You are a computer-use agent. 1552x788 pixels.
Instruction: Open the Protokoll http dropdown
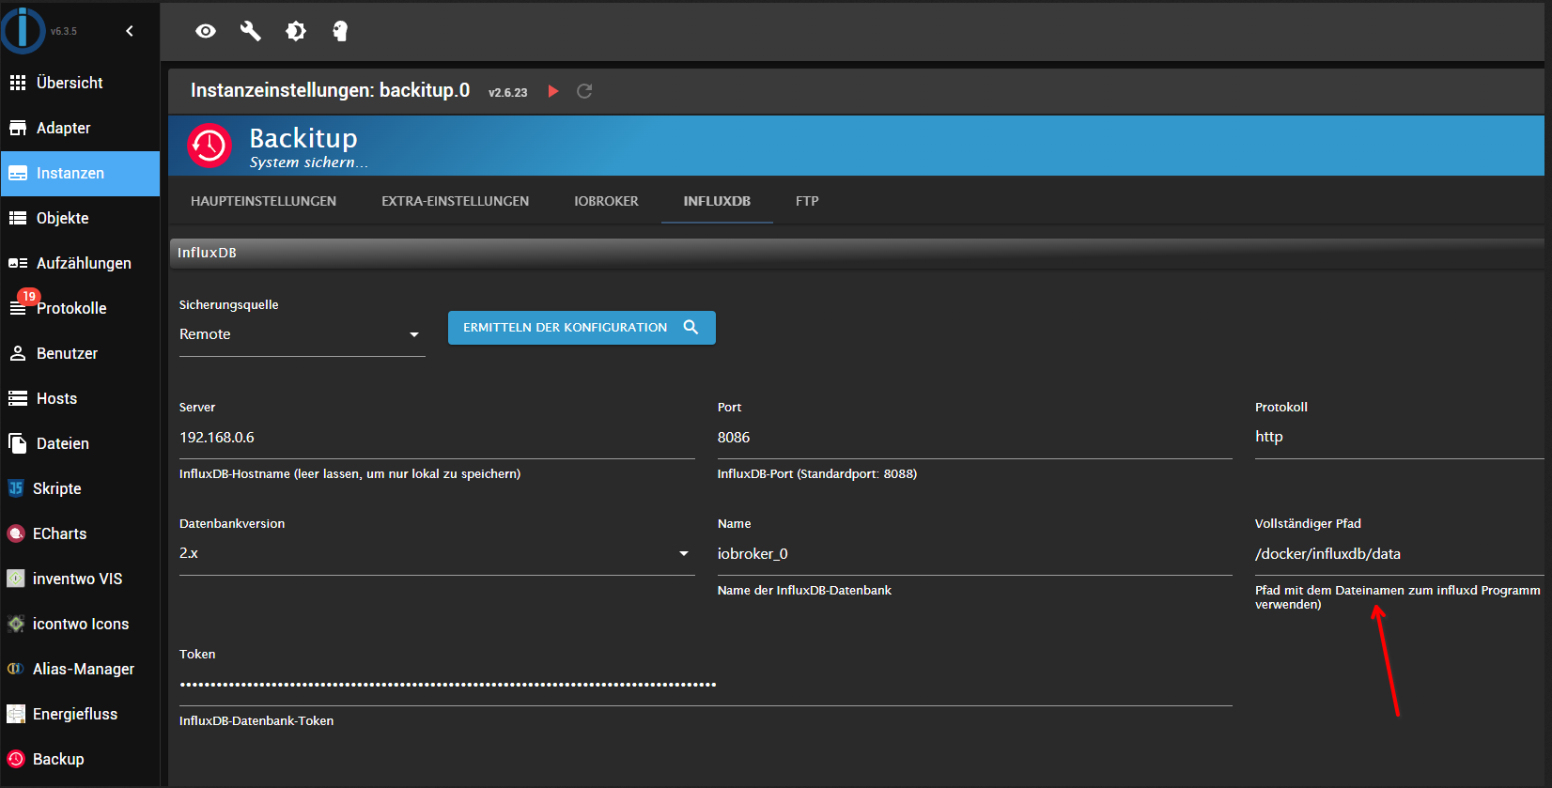tap(1399, 437)
